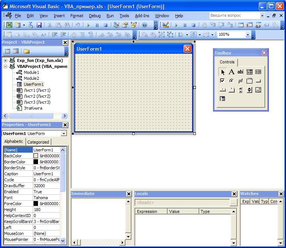The height and width of the screenshot is (248, 286).
Task: Open the 100% zoom dropdown
Action: click(248, 35)
